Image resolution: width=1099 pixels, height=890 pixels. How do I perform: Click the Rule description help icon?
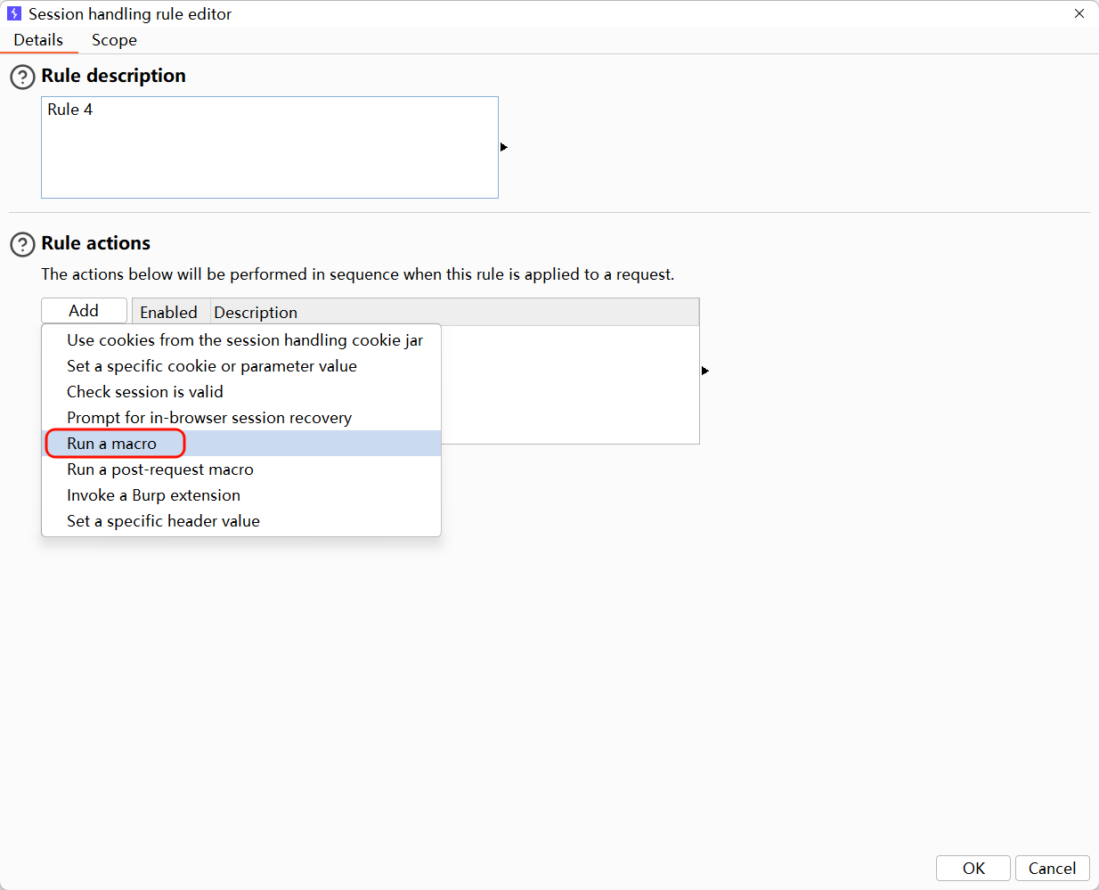tap(22, 77)
